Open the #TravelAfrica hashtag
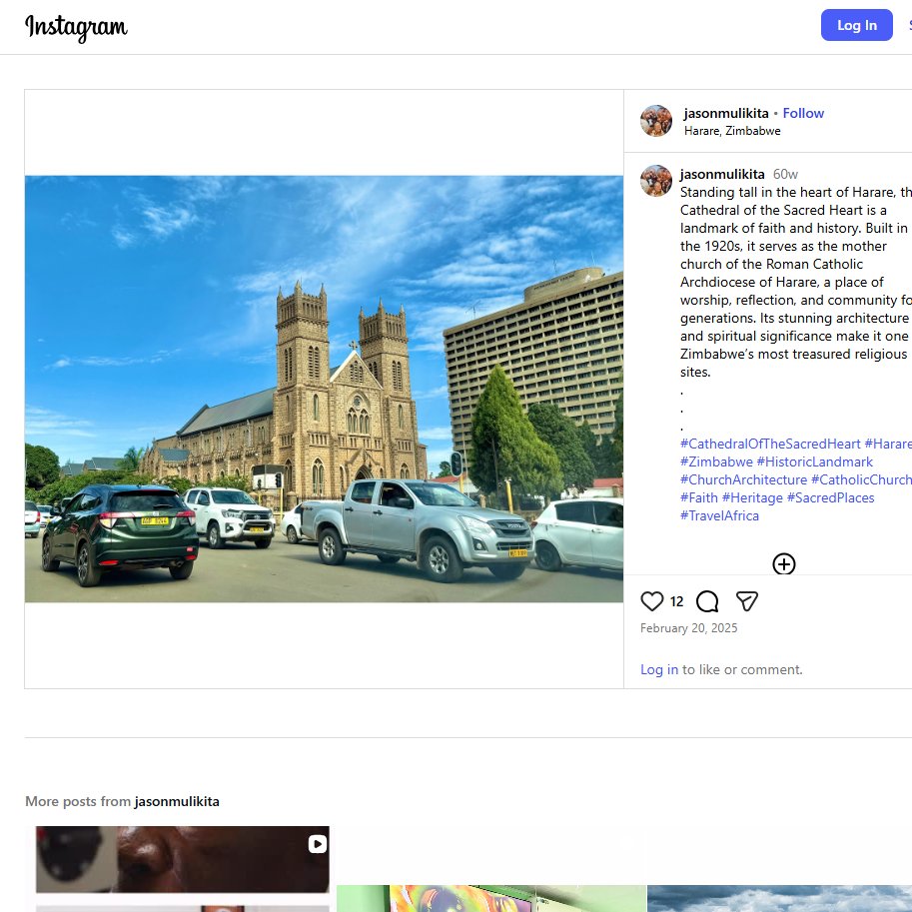 (719, 515)
